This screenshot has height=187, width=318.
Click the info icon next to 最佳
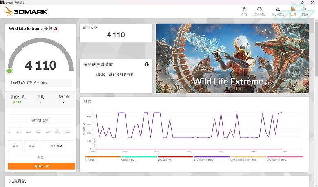[68, 97]
